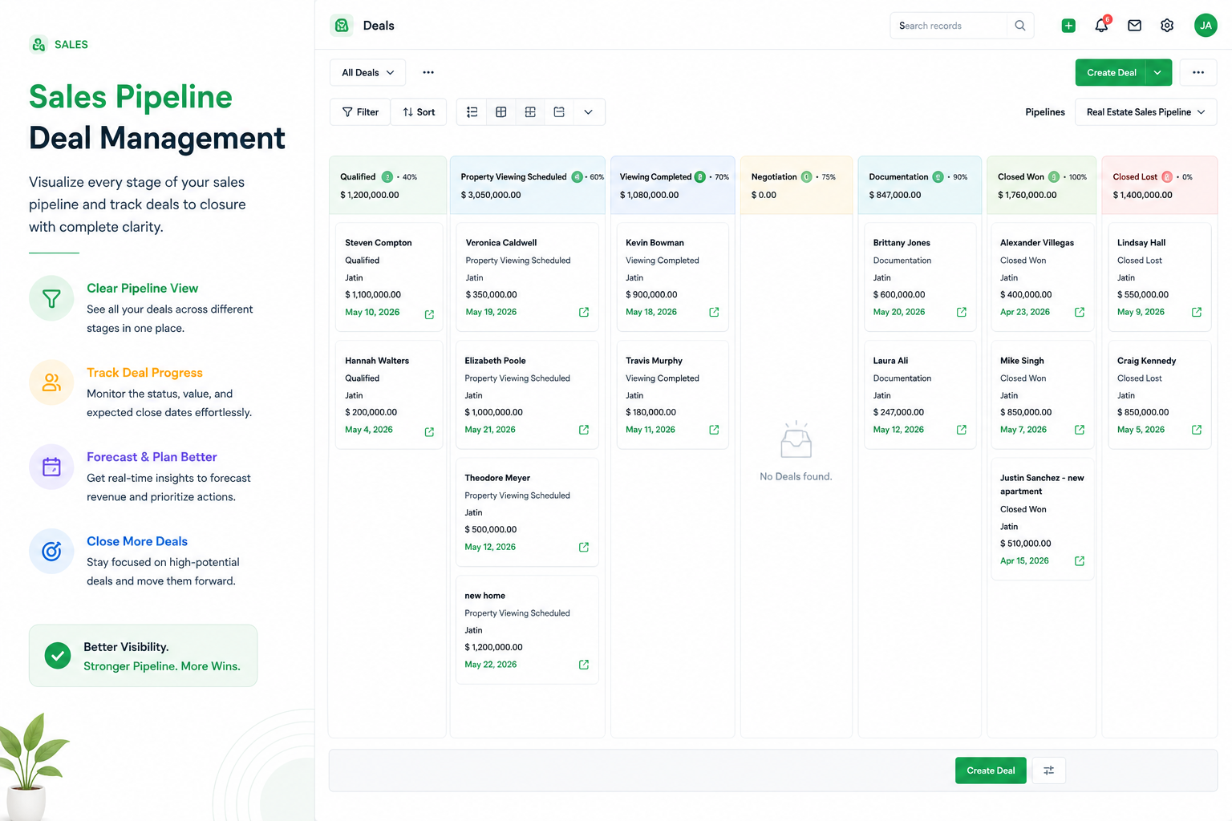This screenshot has height=821, width=1232.
Task: Expand the All Deals view dropdown
Action: point(367,72)
